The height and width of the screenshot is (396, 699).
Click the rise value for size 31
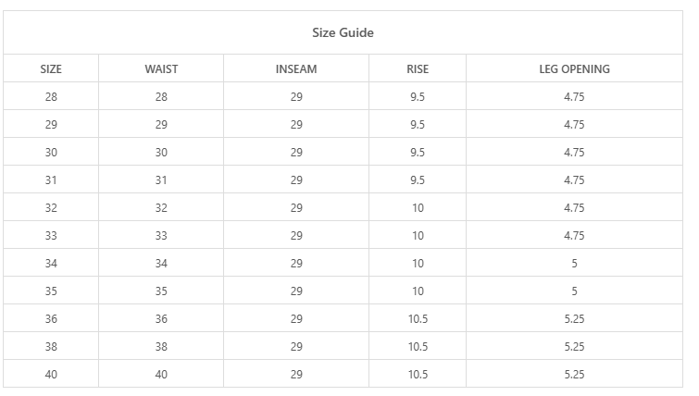[418, 180]
